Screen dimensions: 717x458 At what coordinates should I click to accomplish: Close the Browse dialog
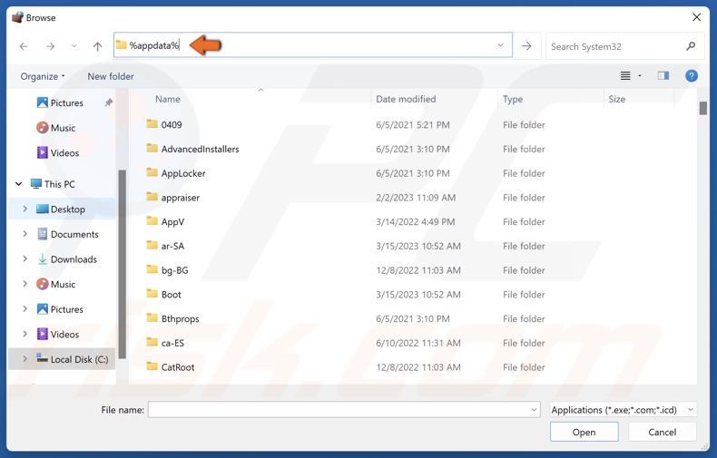tap(696, 17)
